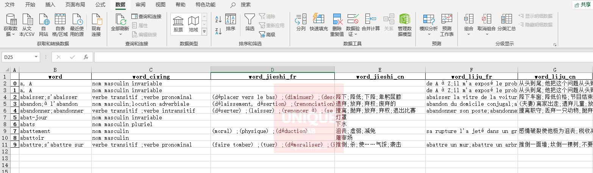Click the Advanced filter (高级) button
The width and height of the screenshot is (593, 173).
point(267,35)
